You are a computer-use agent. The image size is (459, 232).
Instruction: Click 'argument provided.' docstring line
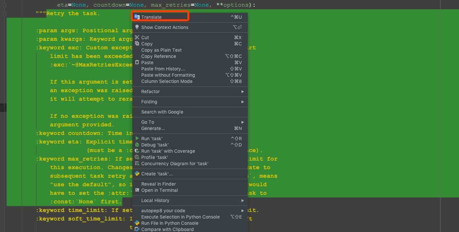(x=82, y=125)
